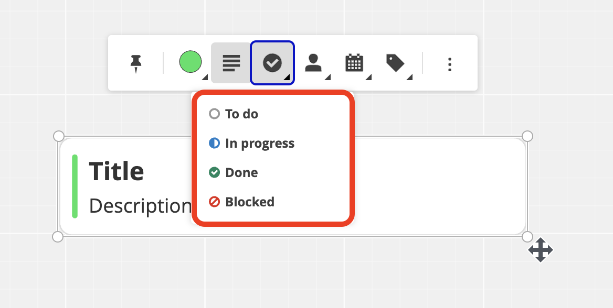Open the green color picker swatch

[191, 62]
